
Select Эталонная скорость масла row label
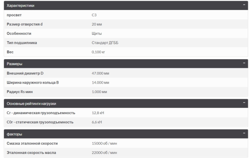(31, 153)
